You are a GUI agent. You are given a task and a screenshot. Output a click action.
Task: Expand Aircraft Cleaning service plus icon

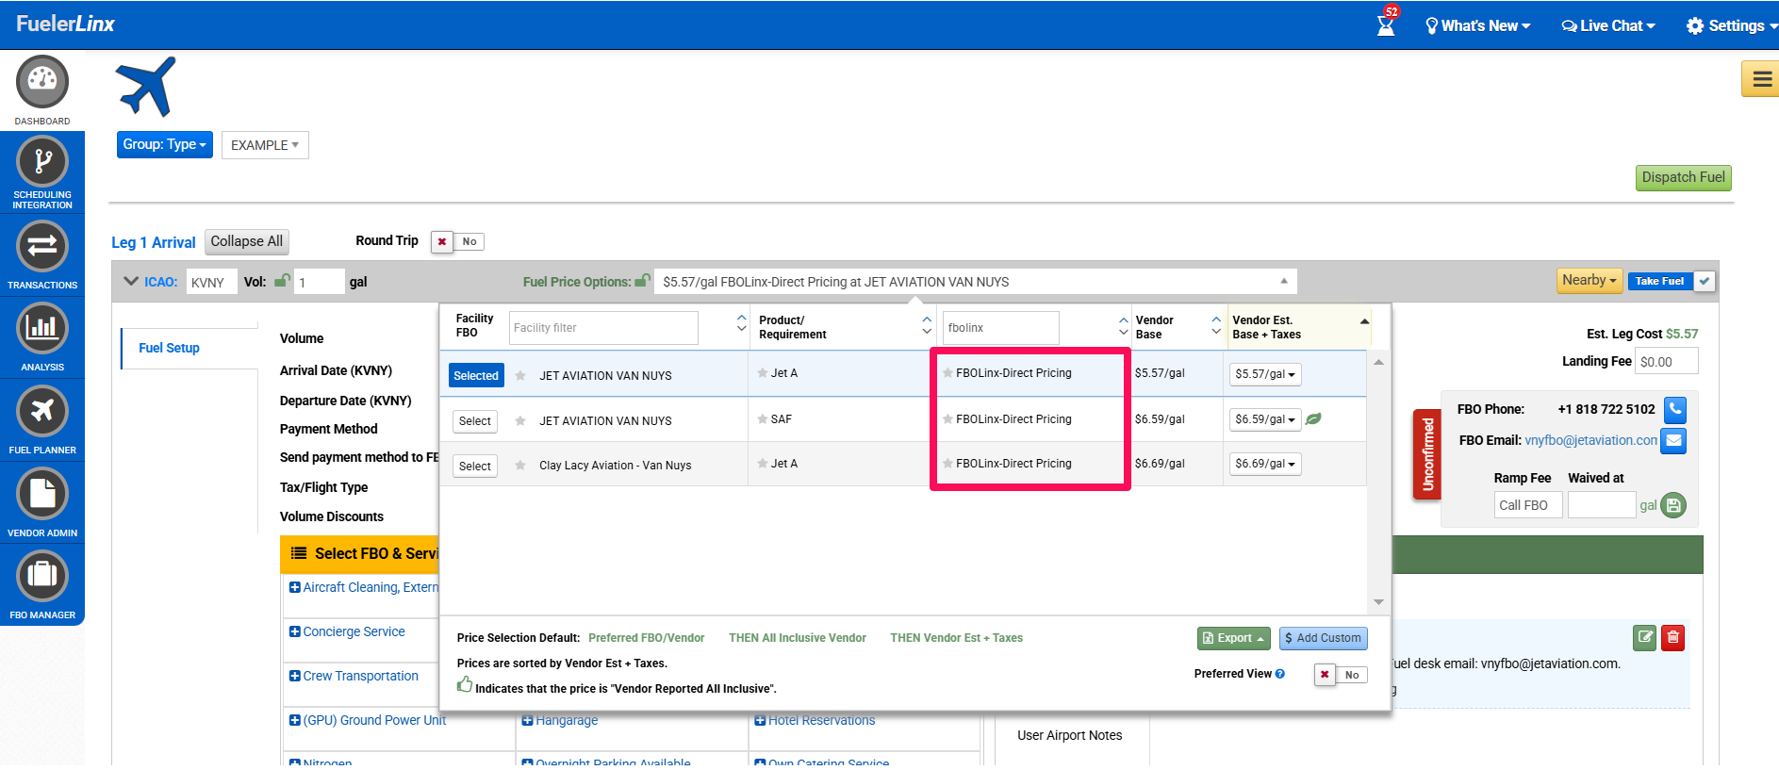pos(295,587)
